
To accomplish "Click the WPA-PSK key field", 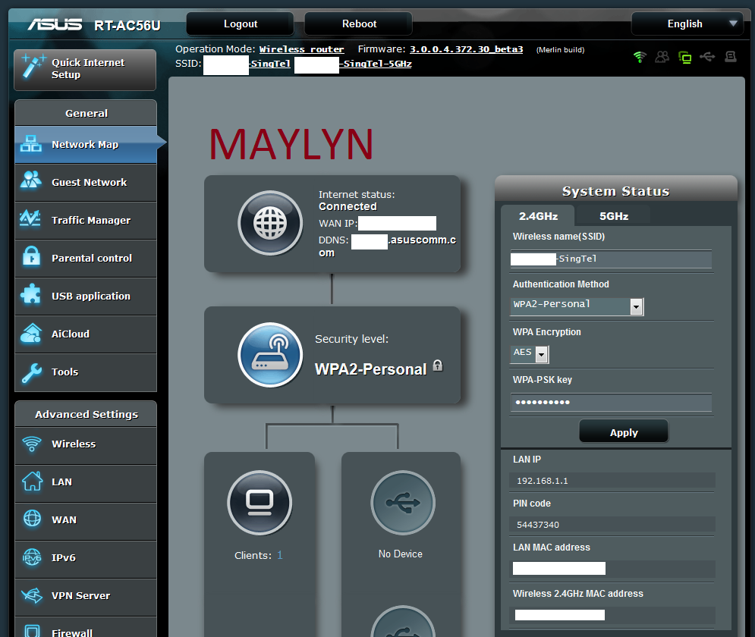I will click(611, 402).
